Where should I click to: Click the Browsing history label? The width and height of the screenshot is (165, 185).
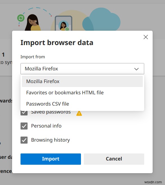tap(50, 140)
